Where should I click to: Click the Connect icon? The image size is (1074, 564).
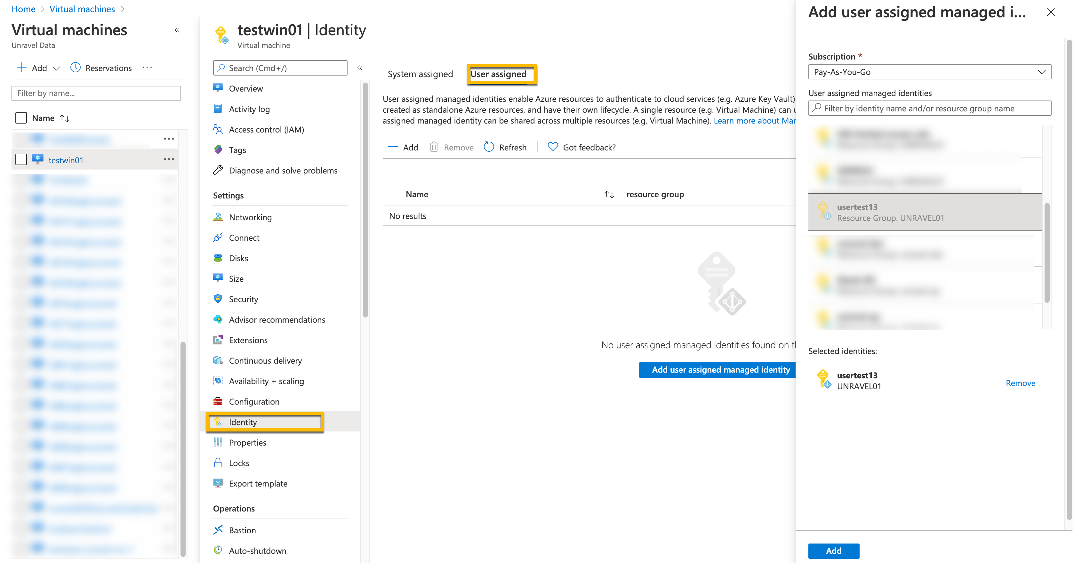tap(218, 238)
